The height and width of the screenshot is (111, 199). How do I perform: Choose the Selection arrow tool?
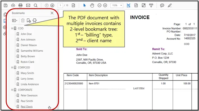[84, 5]
